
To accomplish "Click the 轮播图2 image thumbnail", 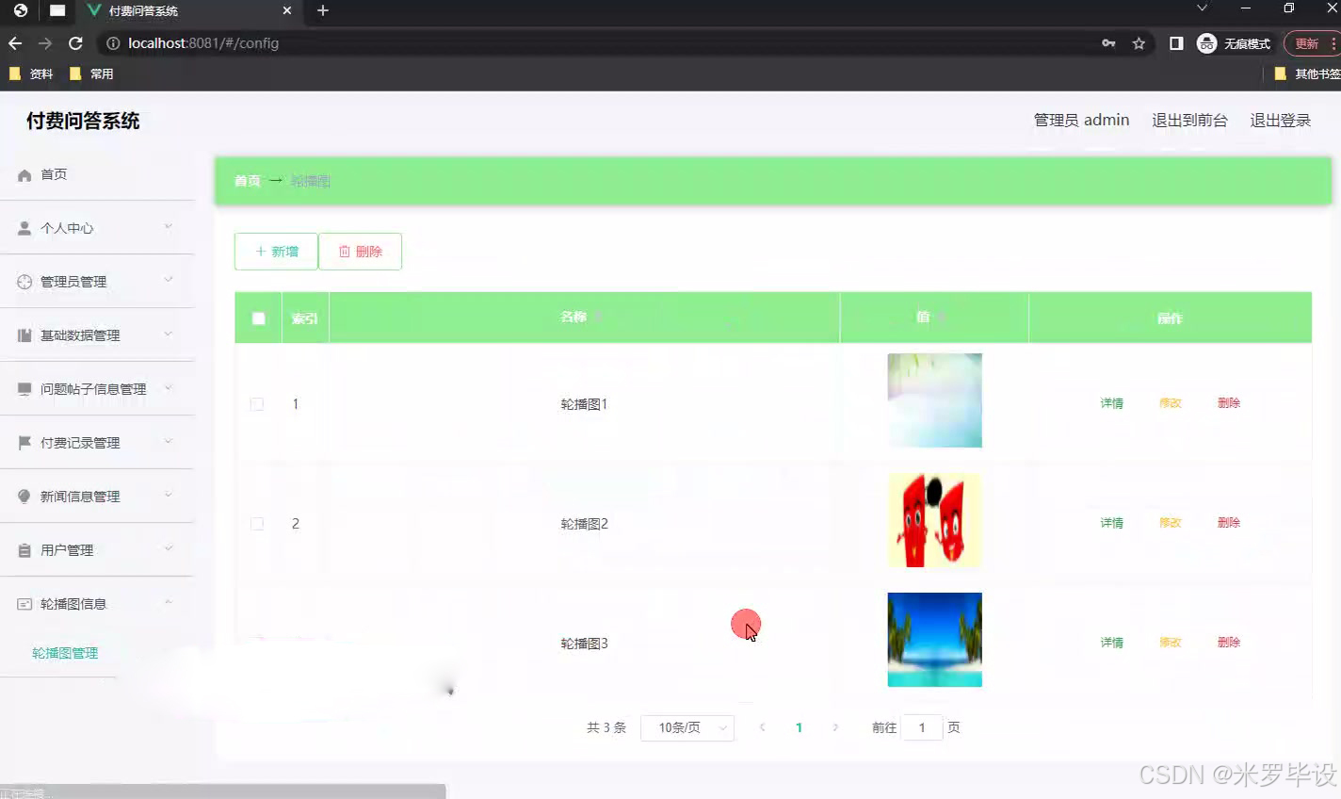I will point(934,519).
